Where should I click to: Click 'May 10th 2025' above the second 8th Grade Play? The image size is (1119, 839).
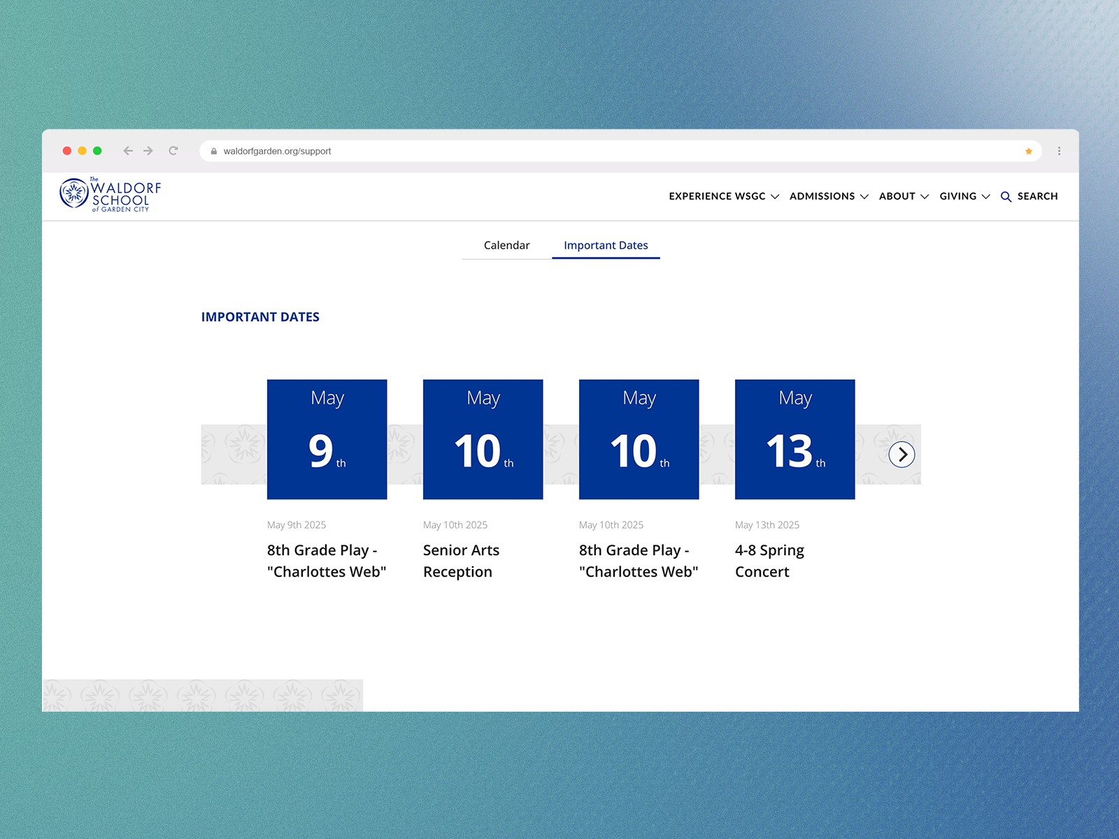tap(611, 525)
